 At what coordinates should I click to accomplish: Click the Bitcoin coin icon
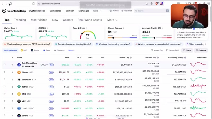pos(19,72)
